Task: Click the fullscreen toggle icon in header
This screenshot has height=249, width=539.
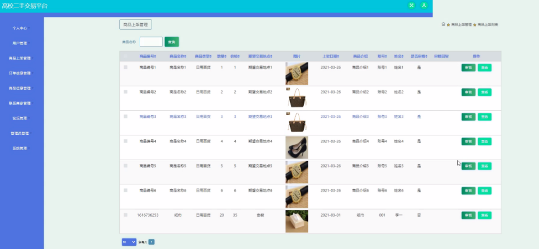Action: [411, 5]
